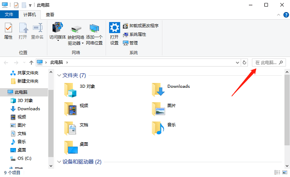Screen dimensions: 290x177
Task: Select 新建文件夹 in navigation pane
Action: pos(25,81)
